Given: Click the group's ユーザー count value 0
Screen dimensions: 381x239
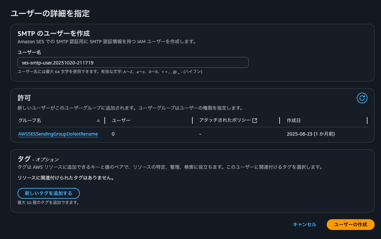Looking at the screenshot, I should pos(113,134).
